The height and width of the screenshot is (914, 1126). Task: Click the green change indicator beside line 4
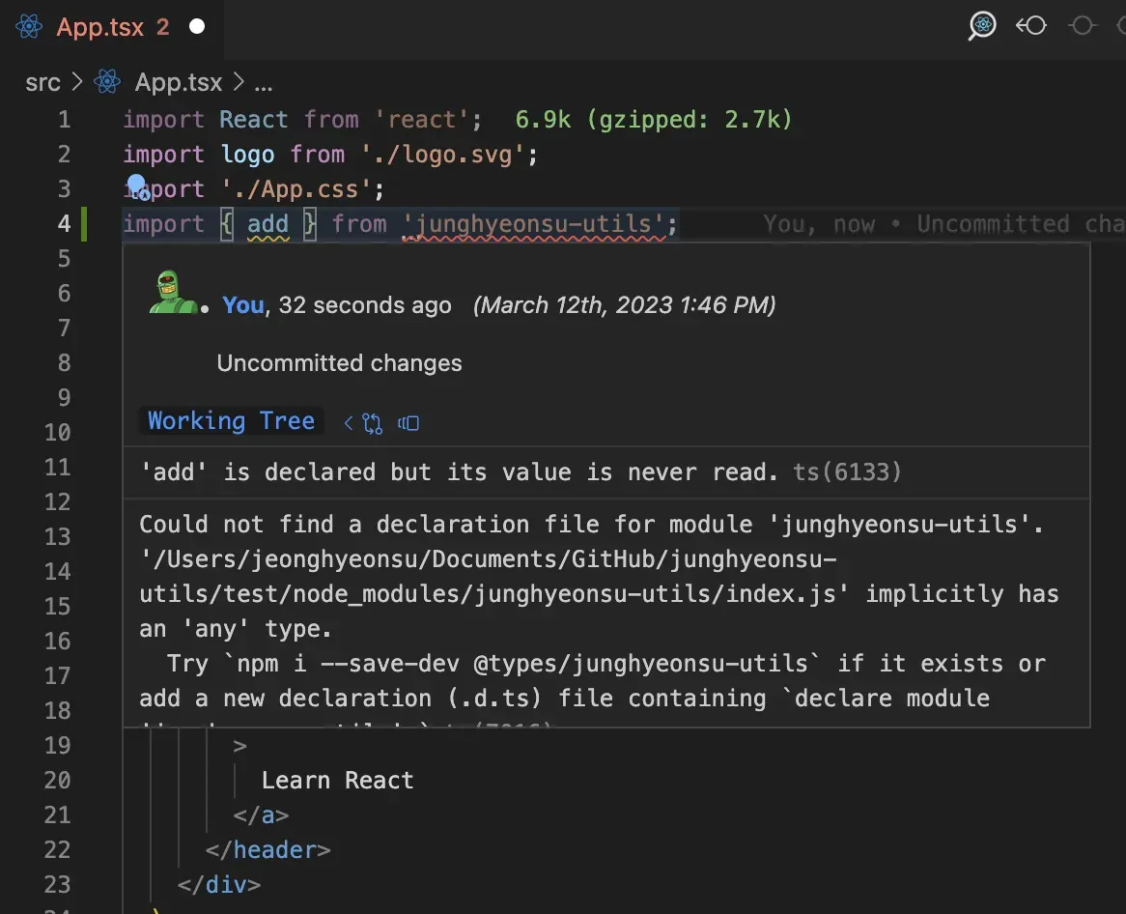click(85, 224)
